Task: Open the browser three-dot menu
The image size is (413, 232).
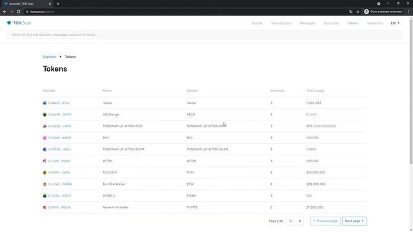Action: (x=408, y=12)
